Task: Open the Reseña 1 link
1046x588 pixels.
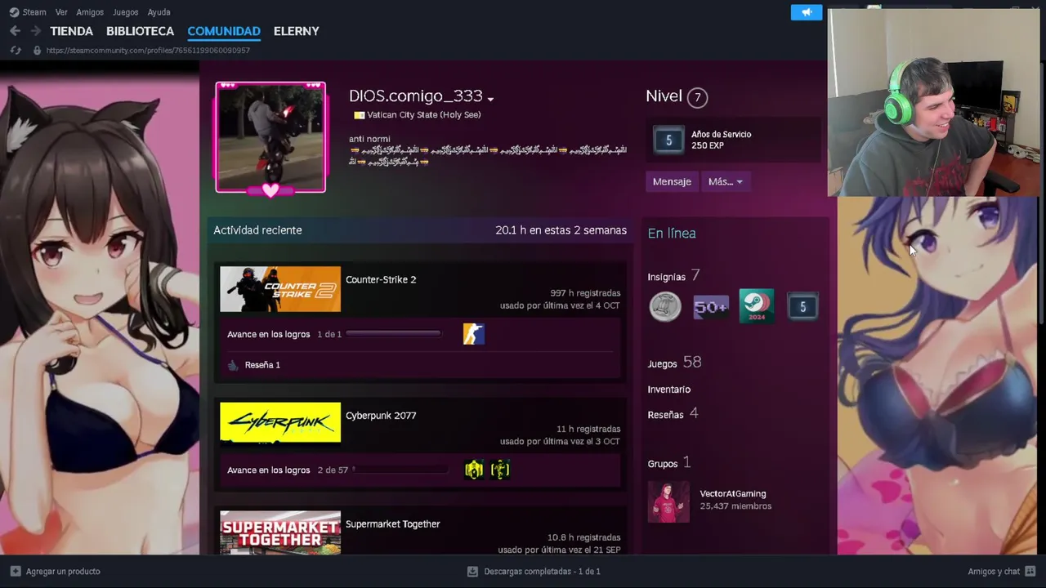Action: [262, 365]
